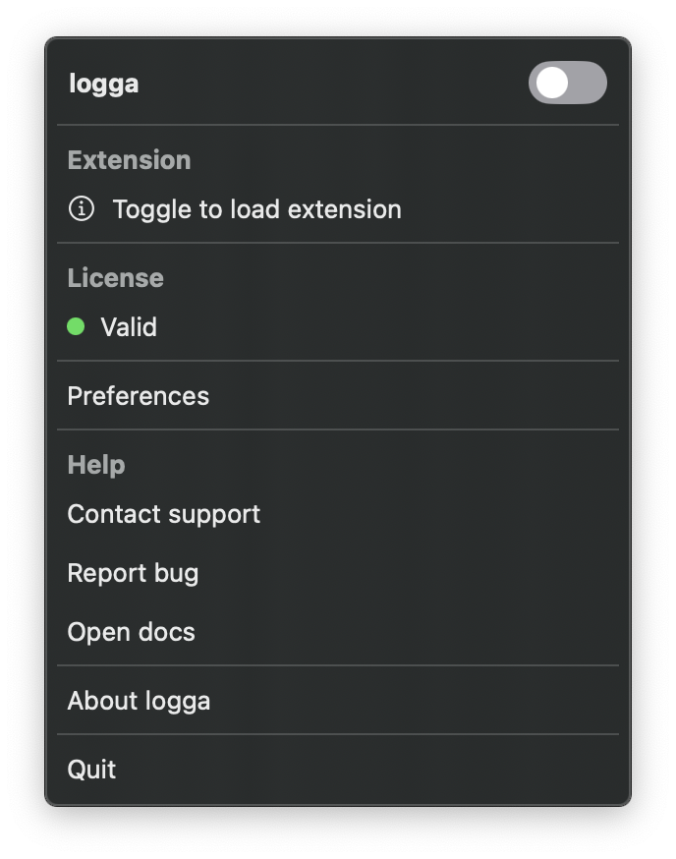Screen dimensions: 676x859
Task: Click the circled-i beside 'Toggle to load extension'
Action: [81, 209]
